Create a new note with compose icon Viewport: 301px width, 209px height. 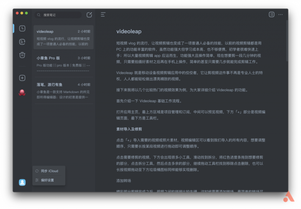[x=89, y=15]
